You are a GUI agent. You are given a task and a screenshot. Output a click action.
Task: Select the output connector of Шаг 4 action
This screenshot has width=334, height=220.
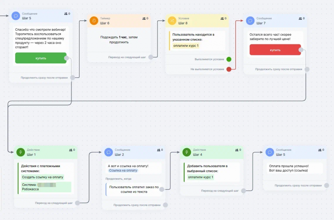click(x=243, y=191)
